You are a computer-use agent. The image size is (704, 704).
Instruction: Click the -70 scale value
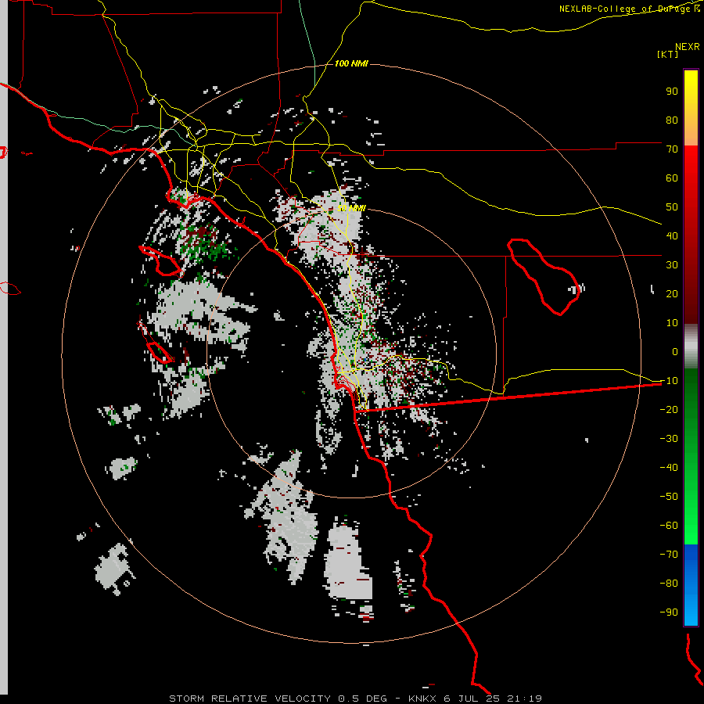pyautogui.click(x=669, y=555)
